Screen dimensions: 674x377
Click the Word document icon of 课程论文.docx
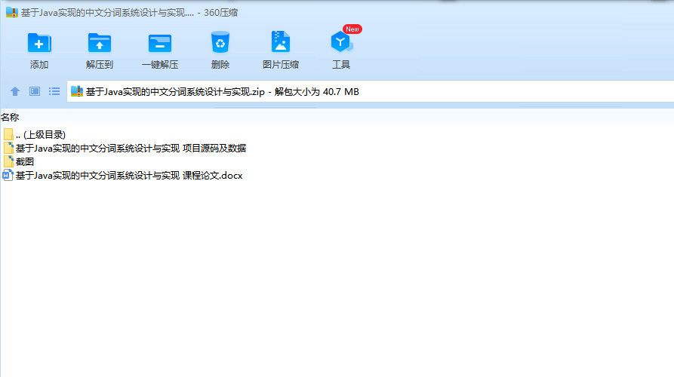pyautogui.click(x=8, y=176)
